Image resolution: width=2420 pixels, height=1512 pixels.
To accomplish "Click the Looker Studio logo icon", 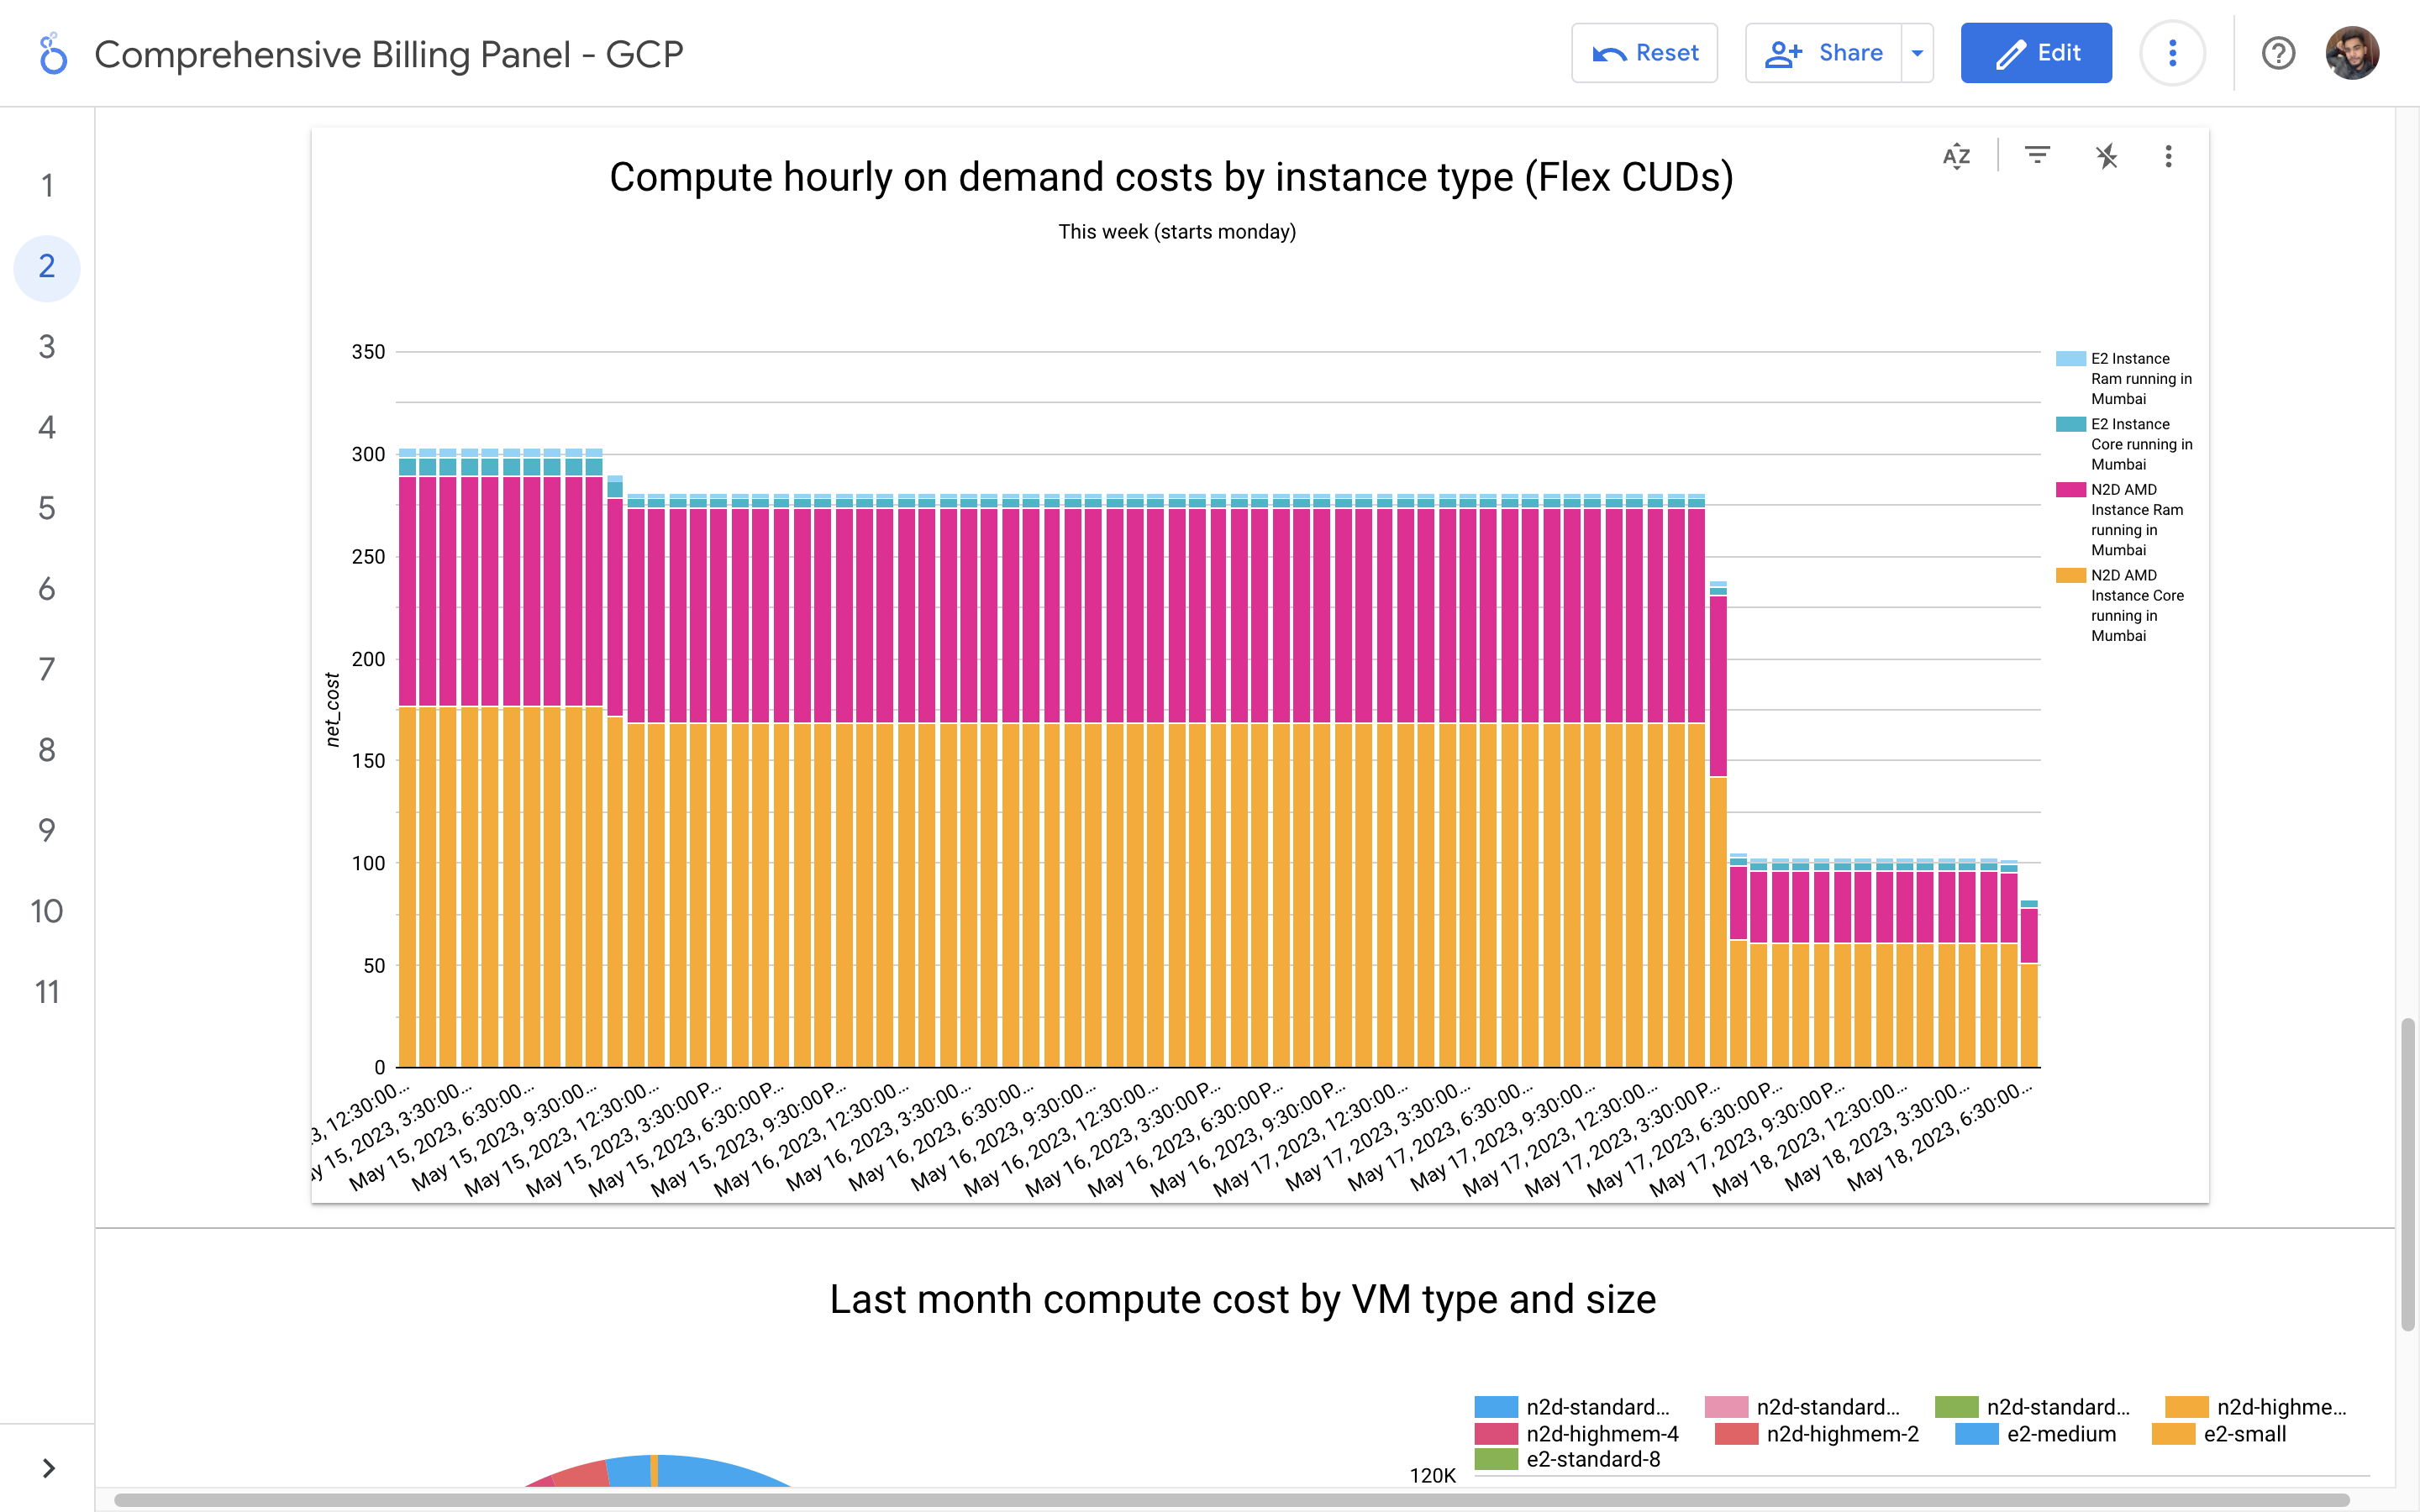I will tap(52, 54).
